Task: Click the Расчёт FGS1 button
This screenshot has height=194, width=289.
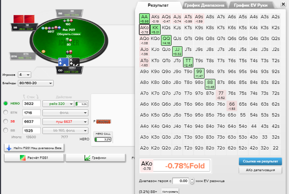Action: pos(34,158)
